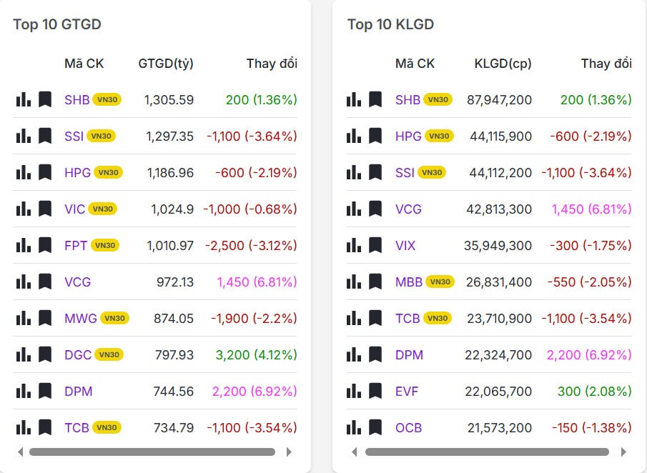Click Thay đổi header in KLGD table
The width and height of the screenshot is (647, 473).
(606, 63)
